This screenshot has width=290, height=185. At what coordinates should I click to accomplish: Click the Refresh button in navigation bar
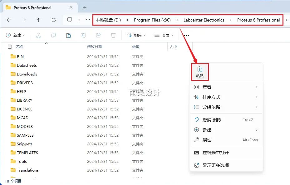coord(54,20)
